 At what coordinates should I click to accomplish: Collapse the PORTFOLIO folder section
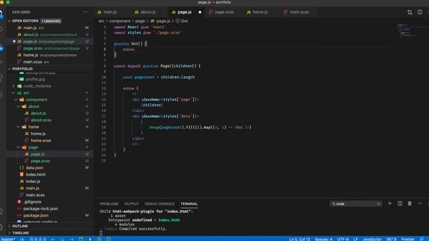click(x=9, y=69)
